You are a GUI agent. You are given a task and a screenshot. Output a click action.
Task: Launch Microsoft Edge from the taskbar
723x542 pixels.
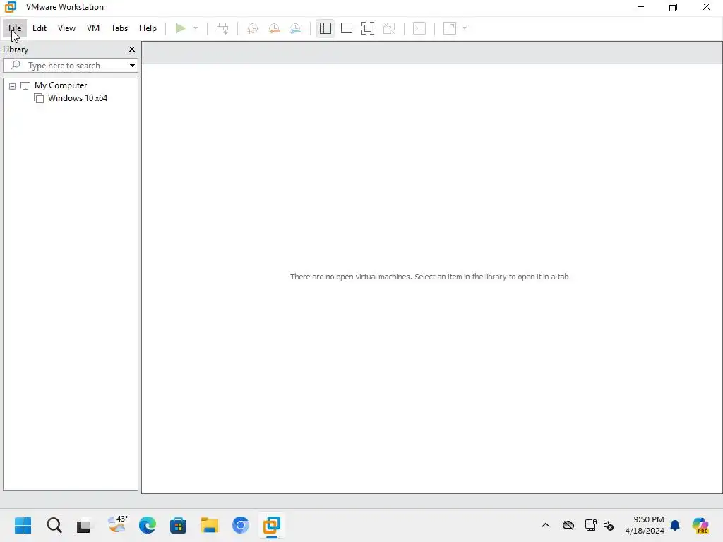(148, 525)
